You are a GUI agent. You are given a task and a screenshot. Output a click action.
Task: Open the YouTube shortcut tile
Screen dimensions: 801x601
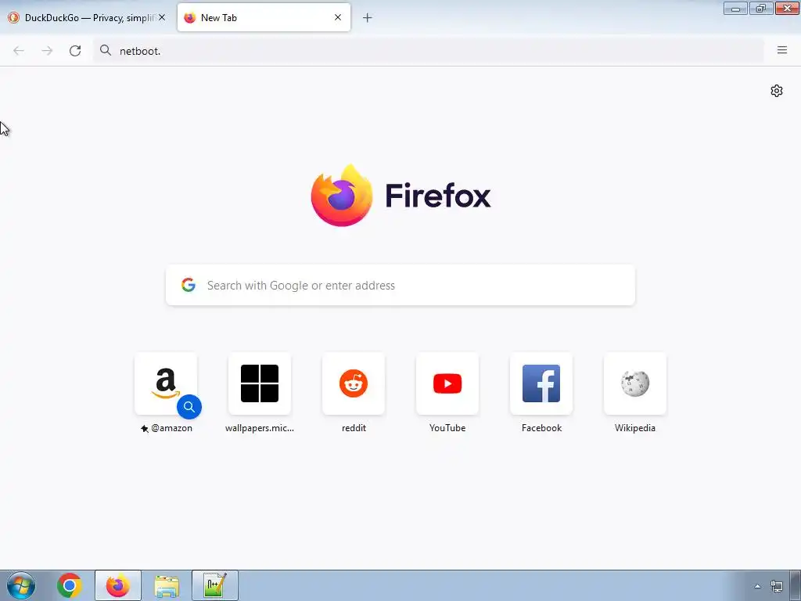[x=447, y=383]
